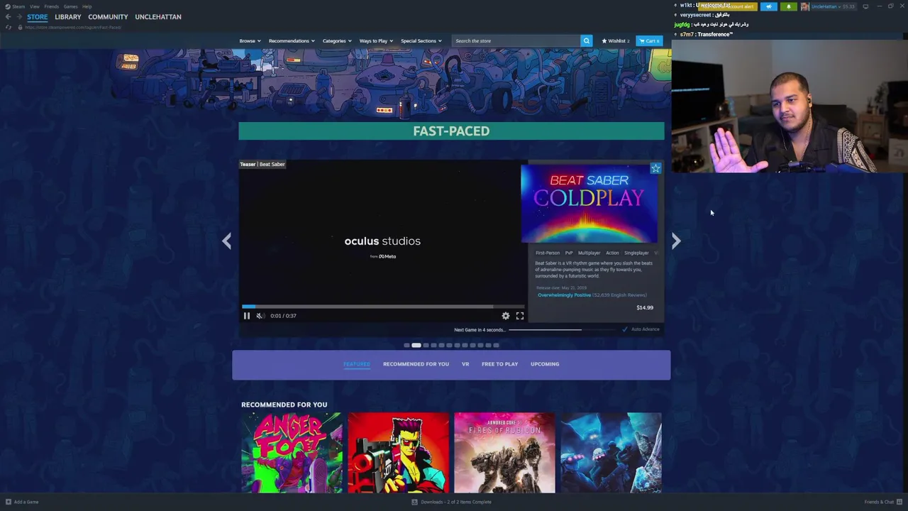The height and width of the screenshot is (511, 908).
Task: Click the PvP tag
Action: 569,253
